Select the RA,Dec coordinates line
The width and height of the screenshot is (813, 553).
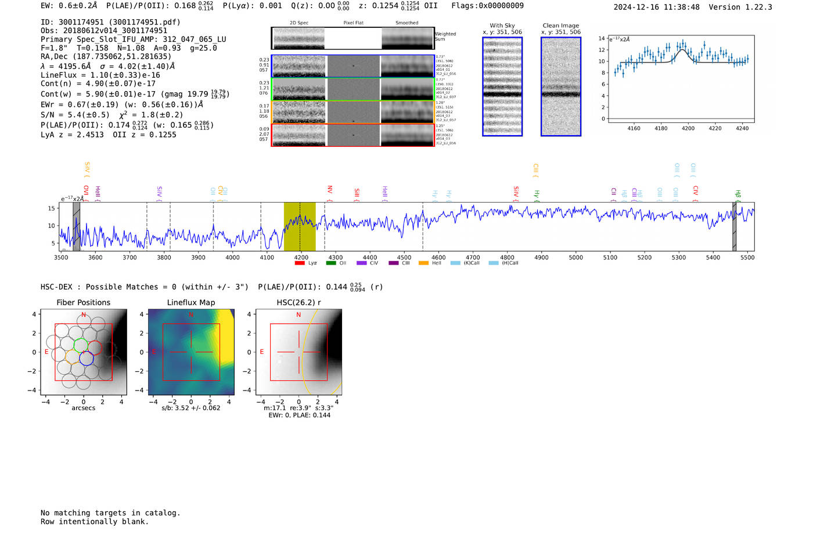click(106, 57)
